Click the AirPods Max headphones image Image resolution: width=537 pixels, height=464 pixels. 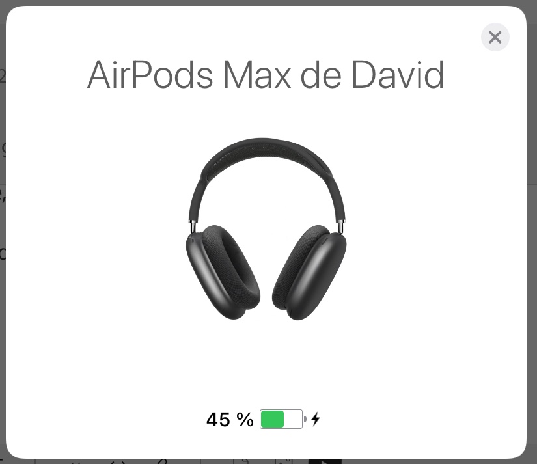pos(266,229)
